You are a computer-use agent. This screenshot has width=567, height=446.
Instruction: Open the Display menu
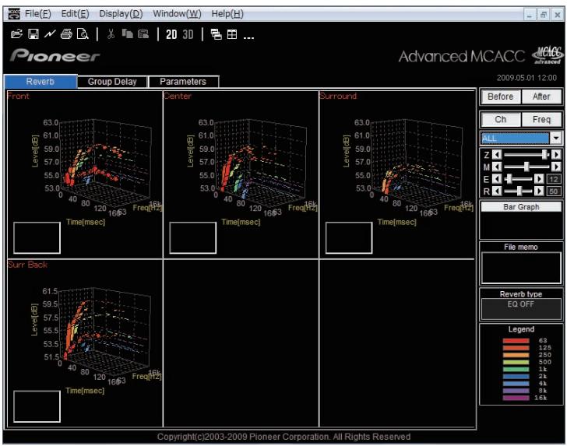coord(121,14)
